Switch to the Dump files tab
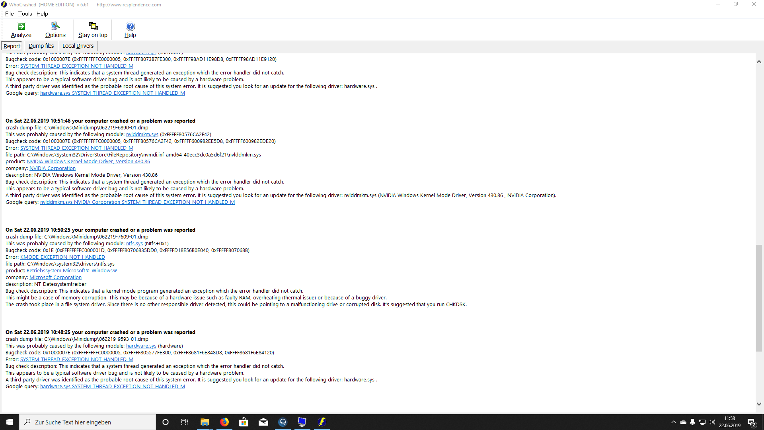764x430 pixels. click(41, 46)
